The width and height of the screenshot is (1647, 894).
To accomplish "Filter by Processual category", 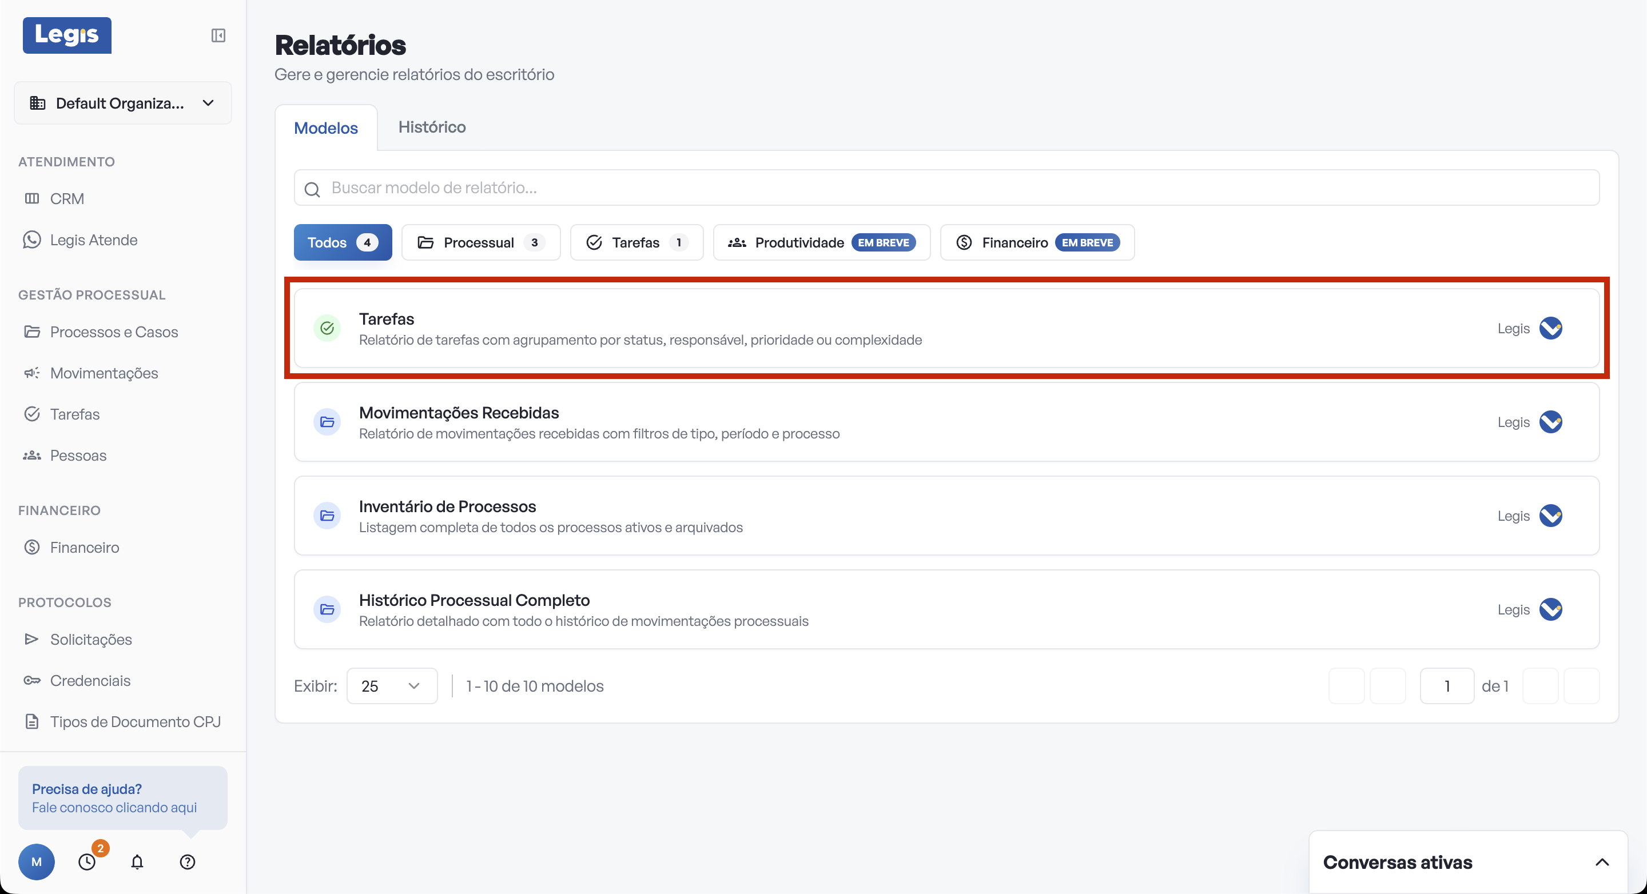I will click(480, 242).
